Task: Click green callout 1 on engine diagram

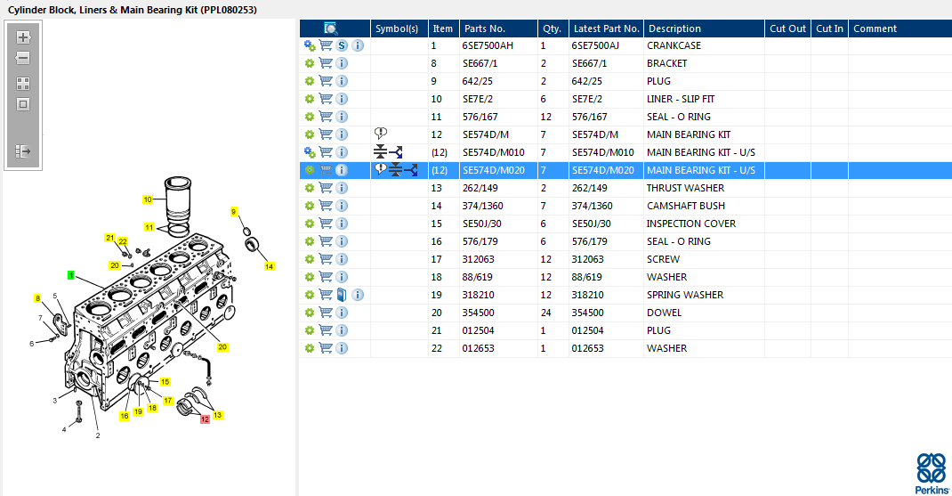Action: pyautogui.click(x=70, y=275)
